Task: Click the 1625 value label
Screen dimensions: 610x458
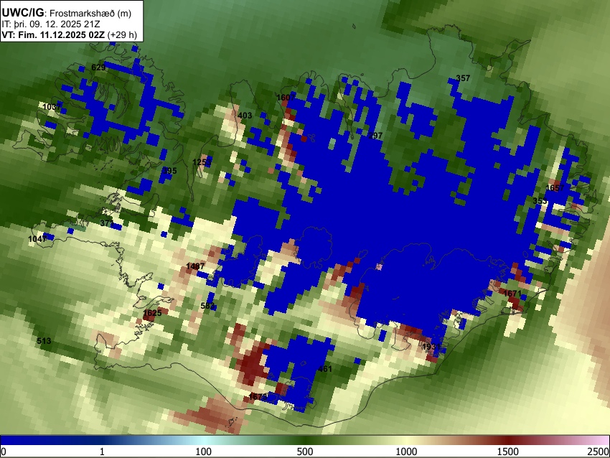Action: point(152,313)
